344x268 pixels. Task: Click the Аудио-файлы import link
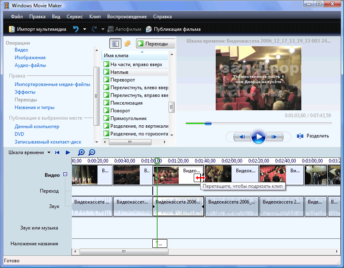(x=30, y=65)
